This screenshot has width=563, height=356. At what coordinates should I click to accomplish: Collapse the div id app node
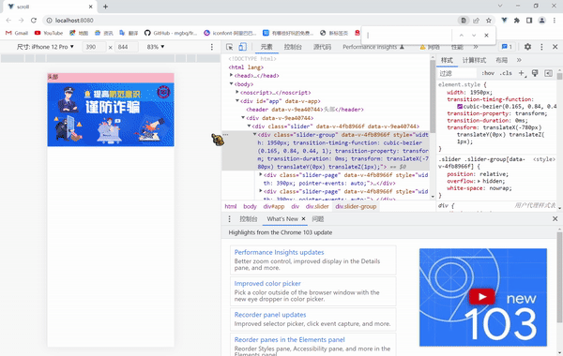237,101
